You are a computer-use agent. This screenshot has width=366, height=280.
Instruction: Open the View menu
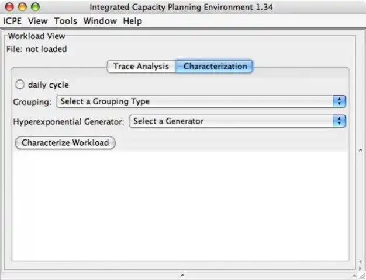(38, 21)
